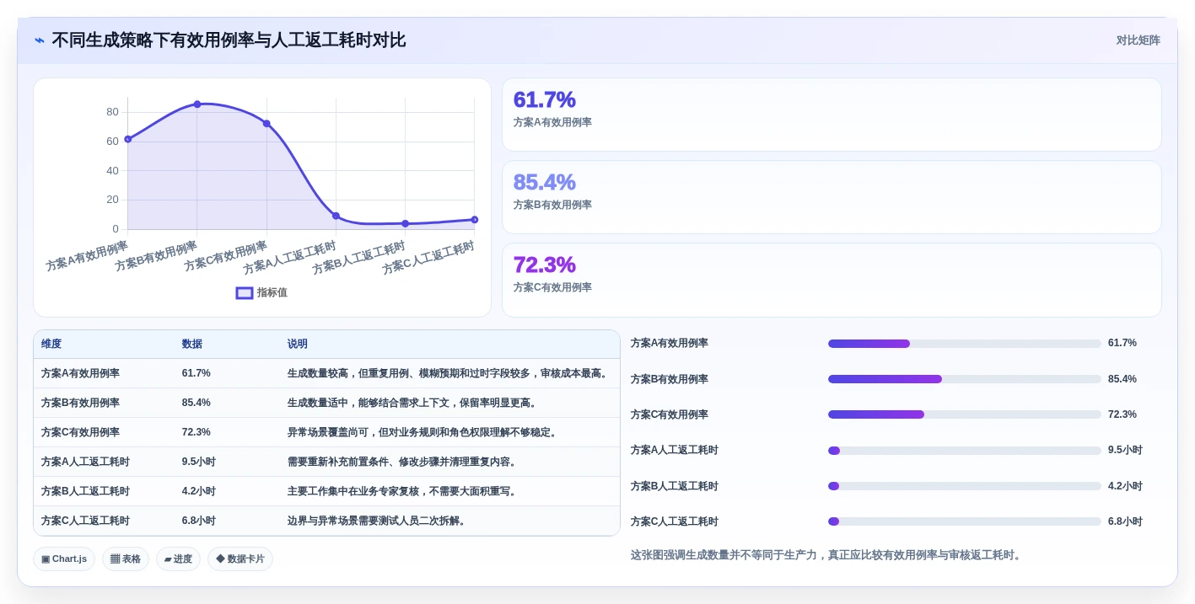
Task: Toggle the 指标值 legend swatch
Action: click(x=245, y=293)
